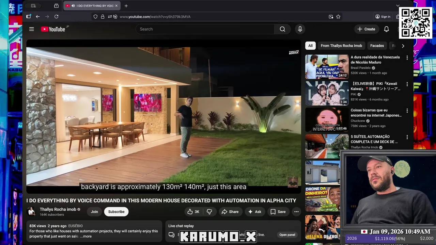Show site info via the padlock icon
The width and height of the screenshot is (436, 245).
tap(103, 17)
